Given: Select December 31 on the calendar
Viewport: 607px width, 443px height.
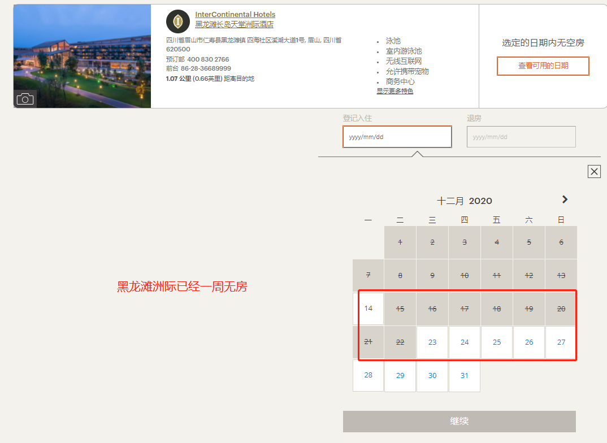Looking at the screenshot, I should (x=464, y=375).
